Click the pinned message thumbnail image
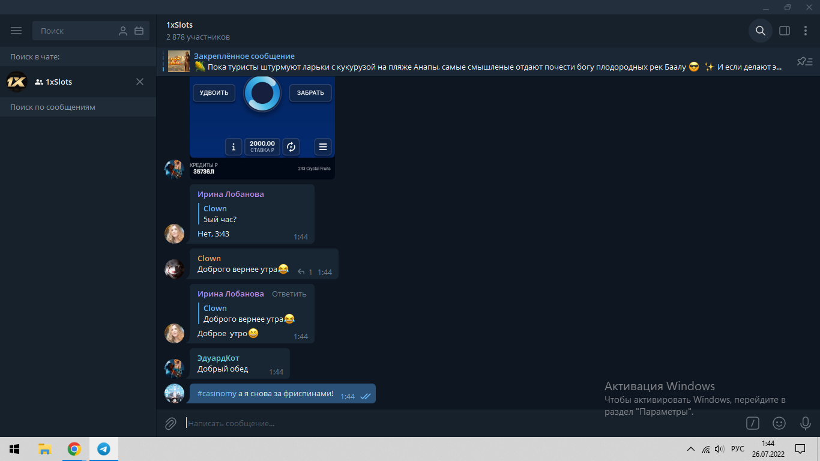Screen dimensions: 820x461 click(179, 61)
